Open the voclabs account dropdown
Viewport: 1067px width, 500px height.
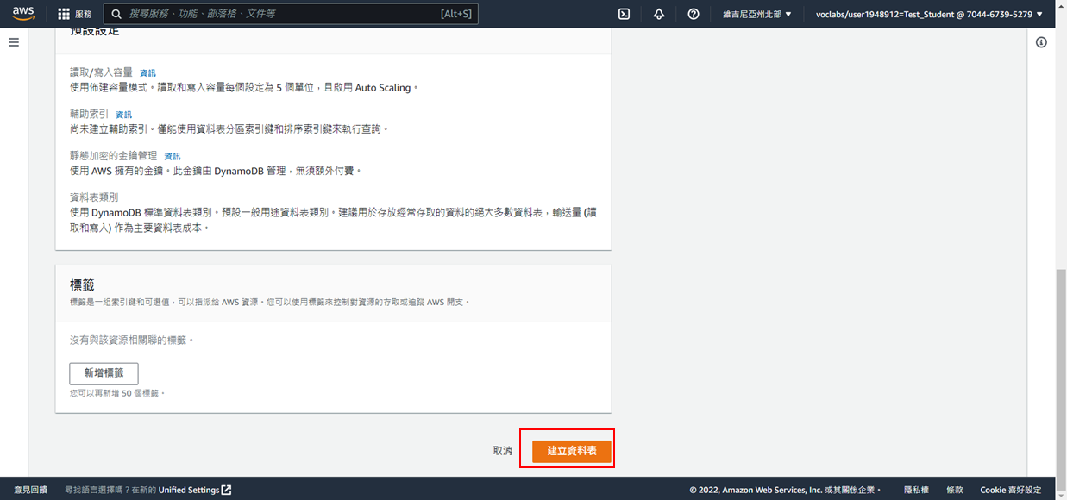[928, 14]
